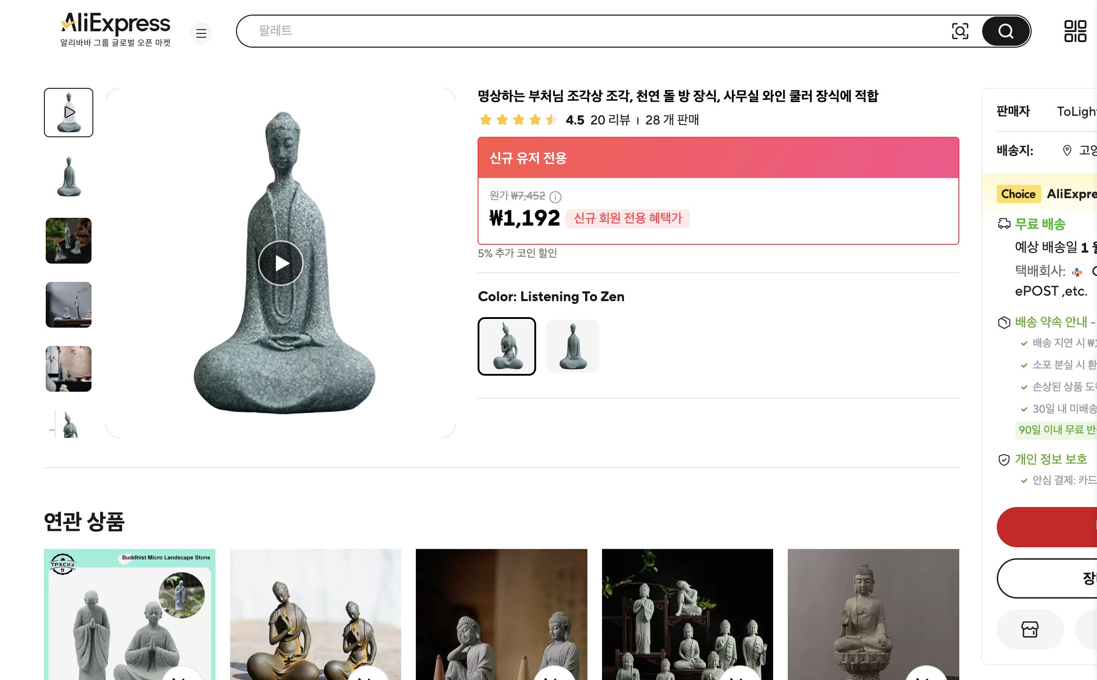The image size is (1097, 680).
Task: Open the seller store icon button
Action: click(x=1030, y=630)
